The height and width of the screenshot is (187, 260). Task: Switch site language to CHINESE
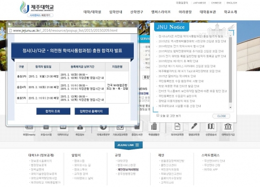point(216,3)
